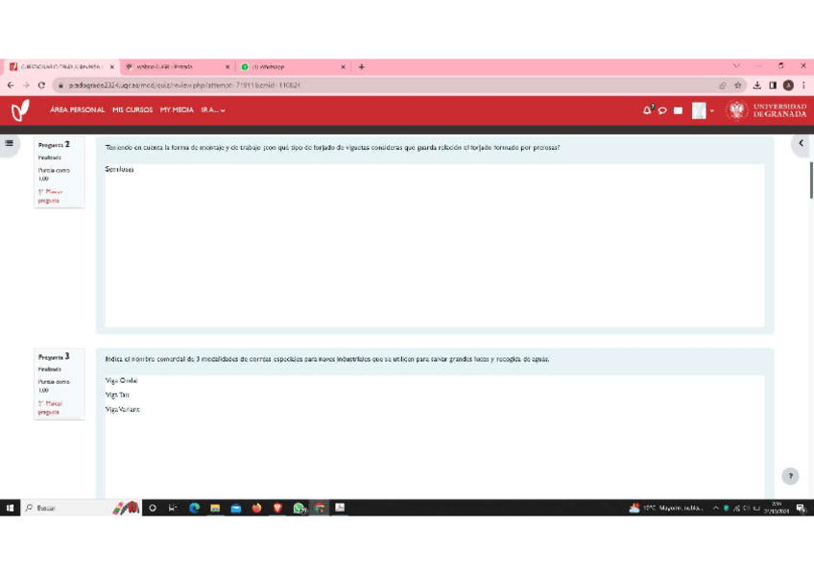Open Cortana circle icon in taskbar
814x575 pixels.
153,508
